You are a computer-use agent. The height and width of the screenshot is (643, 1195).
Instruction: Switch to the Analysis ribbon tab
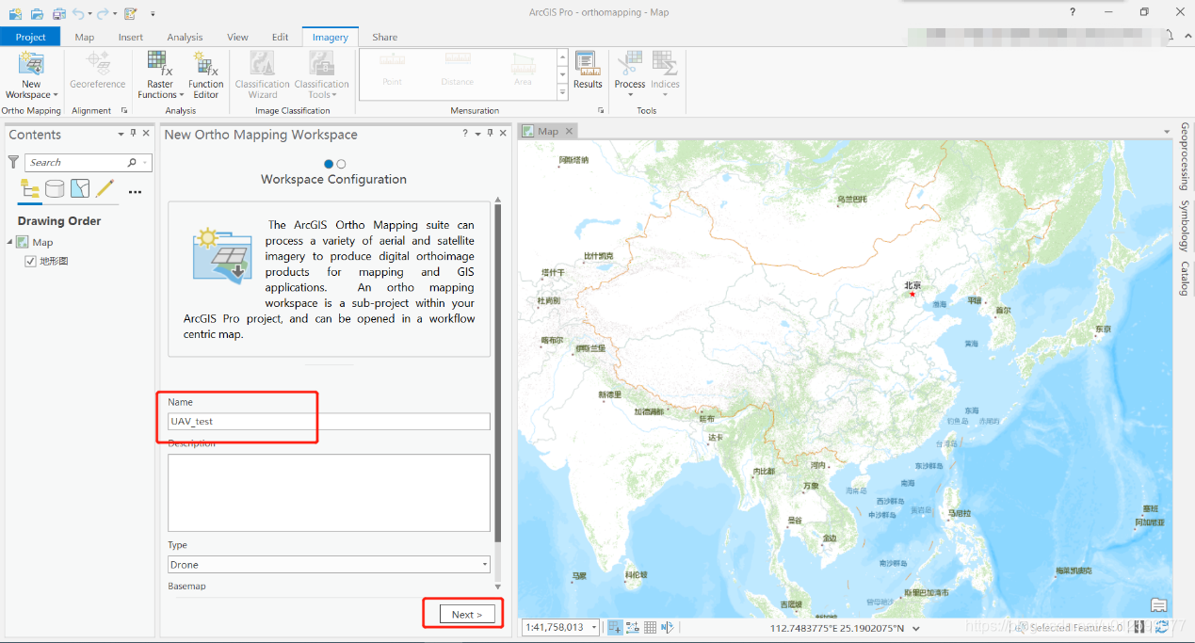185,37
